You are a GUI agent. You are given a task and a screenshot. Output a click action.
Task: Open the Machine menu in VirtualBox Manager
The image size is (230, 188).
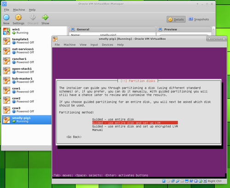[x=19, y=10]
